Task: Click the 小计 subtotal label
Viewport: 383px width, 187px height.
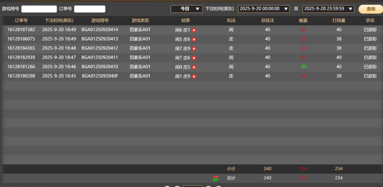Action: (231, 169)
